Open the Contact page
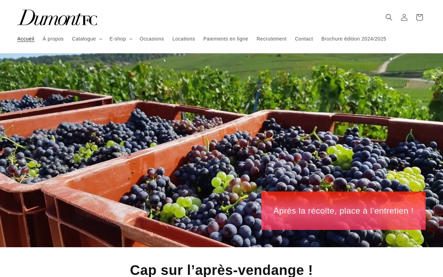Image resolution: width=443 pixels, height=277 pixels. (x=304, y=39)
